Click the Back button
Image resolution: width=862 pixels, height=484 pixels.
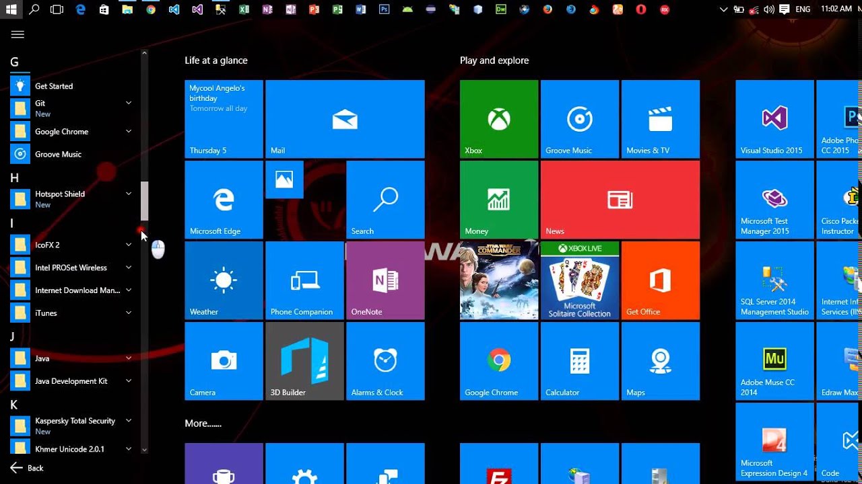27,468
